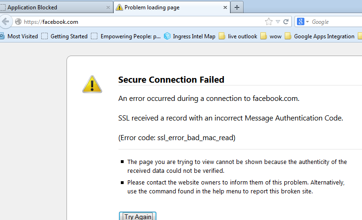Open the URL history dropdown arrow

pyautogui.click(x=278, y=21)
